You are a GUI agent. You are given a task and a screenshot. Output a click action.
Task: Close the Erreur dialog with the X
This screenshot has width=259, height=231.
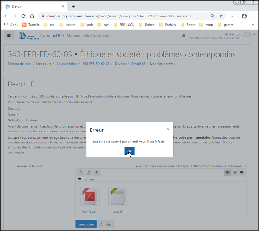(x=167, y=129)
